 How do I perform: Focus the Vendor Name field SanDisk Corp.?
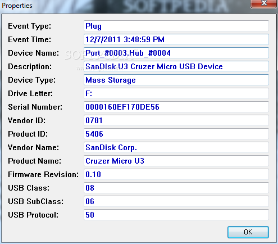pos(176,147)
